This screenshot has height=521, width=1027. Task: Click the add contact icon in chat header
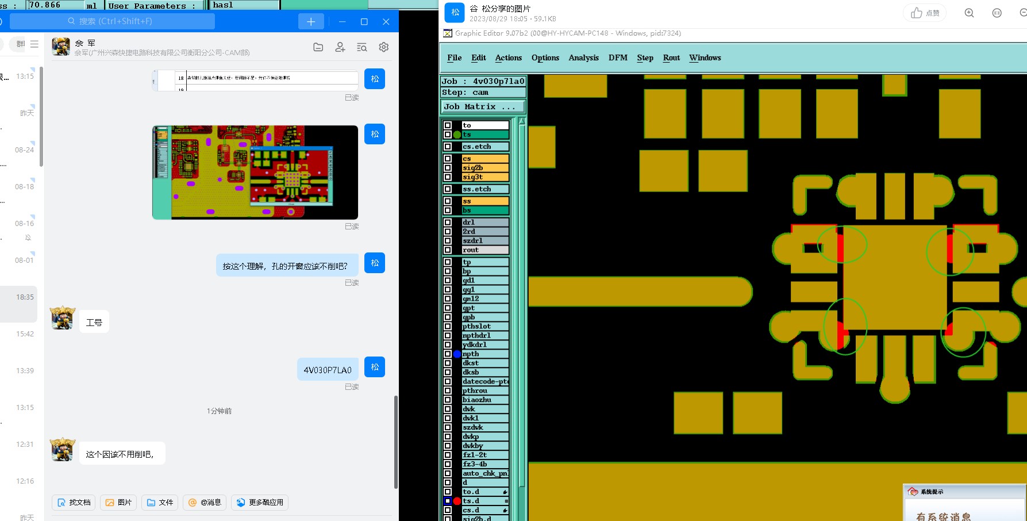[340, 47]
